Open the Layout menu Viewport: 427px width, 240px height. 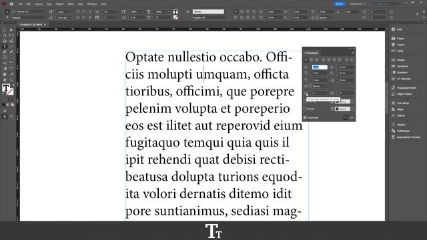[x=39, y=4]
